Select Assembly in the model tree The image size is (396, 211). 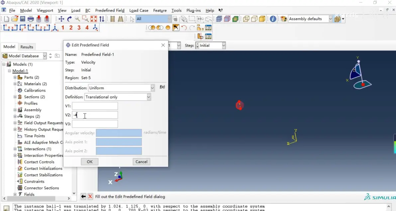point(33,110)
